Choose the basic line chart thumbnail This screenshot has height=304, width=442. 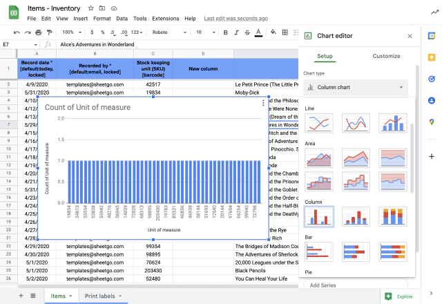click(319, 123)
